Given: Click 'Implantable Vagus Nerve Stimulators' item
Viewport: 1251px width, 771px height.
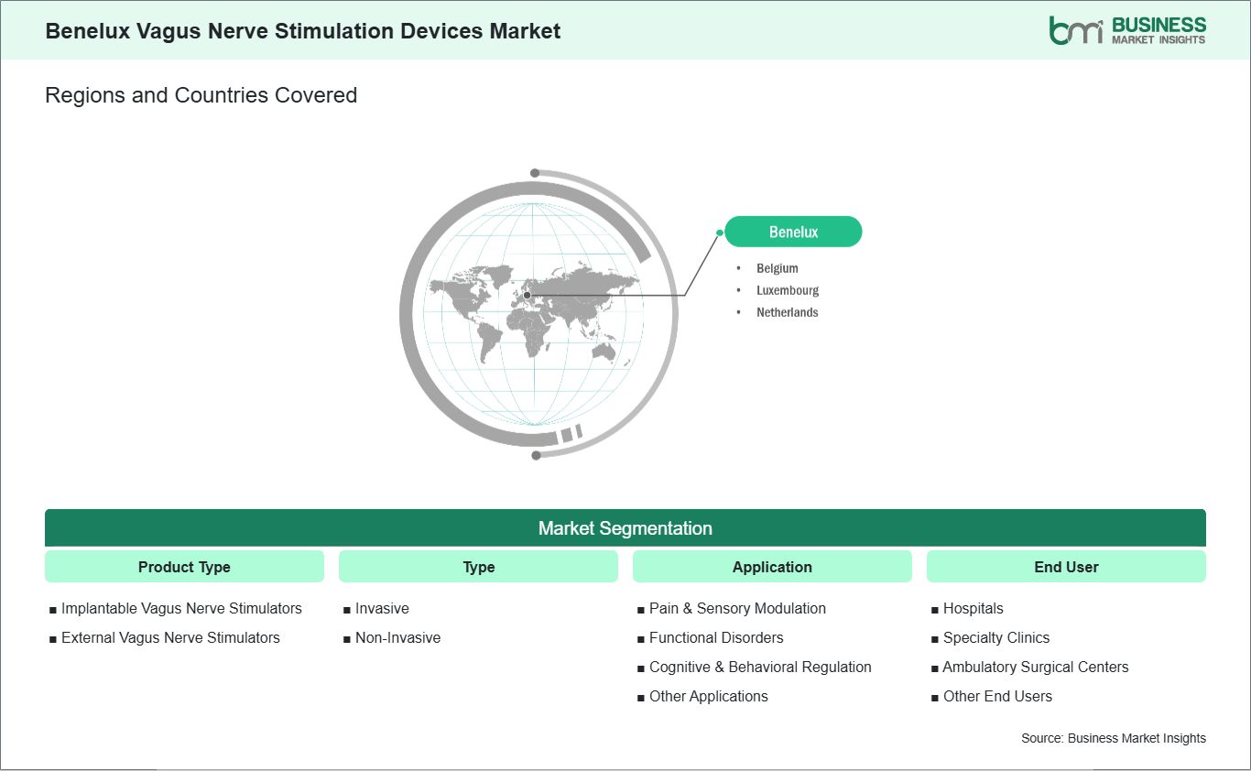Looking at the screenshot, I should pos(181,608).
